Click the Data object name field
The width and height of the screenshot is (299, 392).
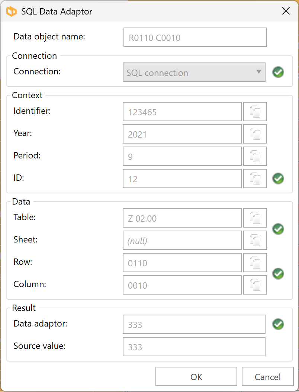195,38
